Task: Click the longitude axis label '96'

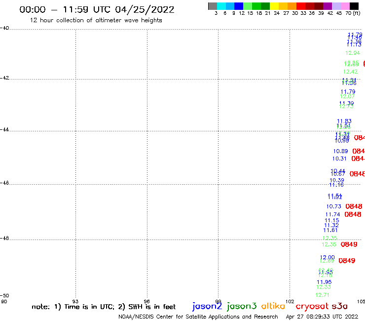Action: coord(146,301)
